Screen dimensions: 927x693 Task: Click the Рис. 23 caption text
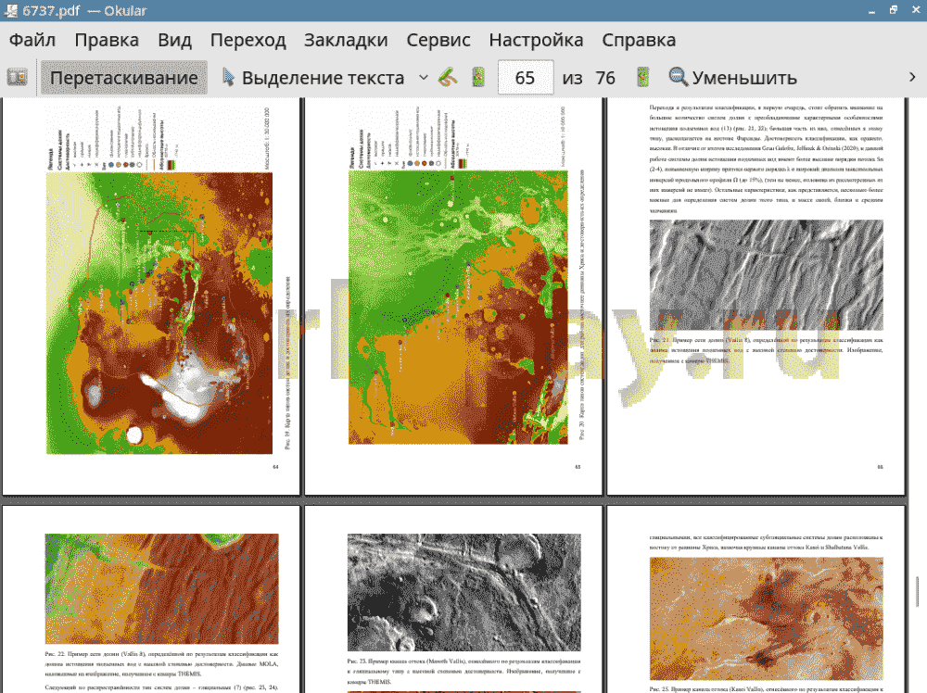464,671
